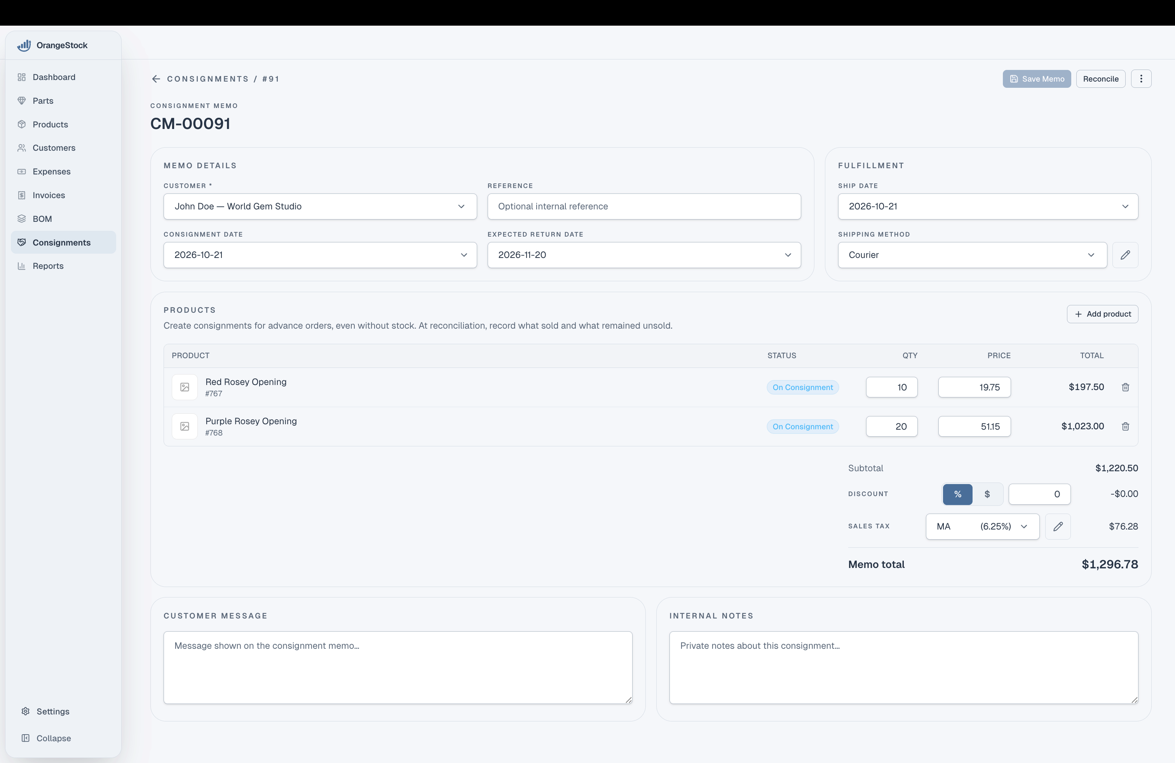Switch discount to dollar mode
The width and height of the screenshot is (1175, 763).
987,495
